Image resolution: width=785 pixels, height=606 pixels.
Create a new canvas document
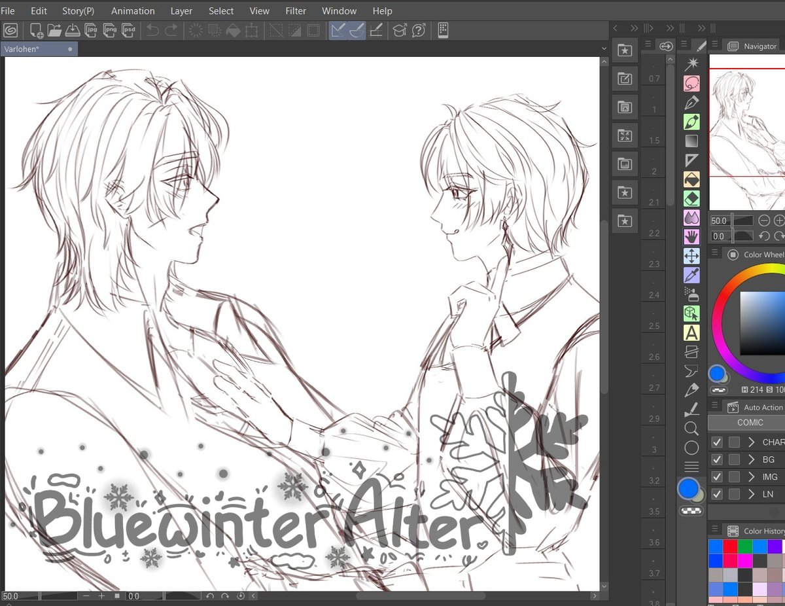tap(36, 30)
